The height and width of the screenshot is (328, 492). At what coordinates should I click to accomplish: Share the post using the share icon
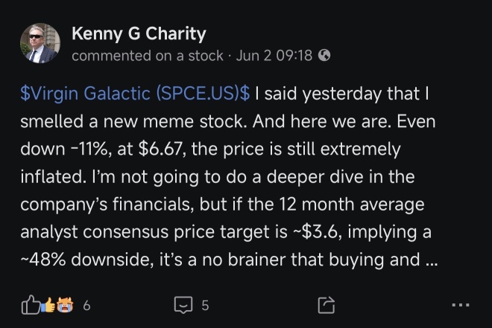click(x=327, y=304)
